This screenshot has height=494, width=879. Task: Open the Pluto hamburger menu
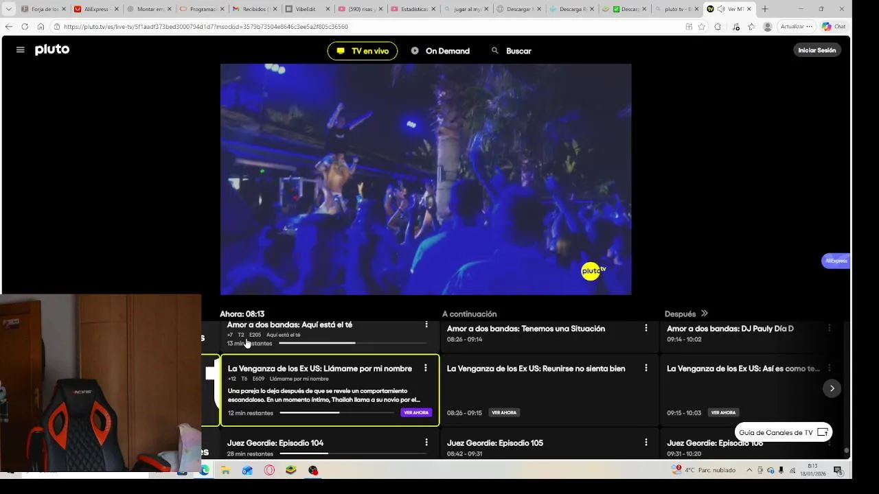pos(20,50)
